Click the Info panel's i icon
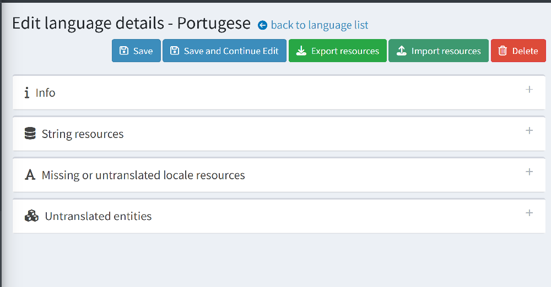551x287 pixels. tap(26, 93)
